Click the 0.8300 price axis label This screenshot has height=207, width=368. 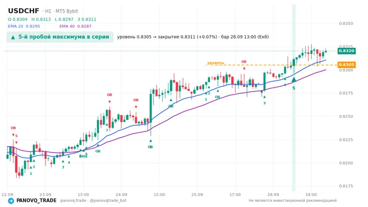click(x=346, y=70)
